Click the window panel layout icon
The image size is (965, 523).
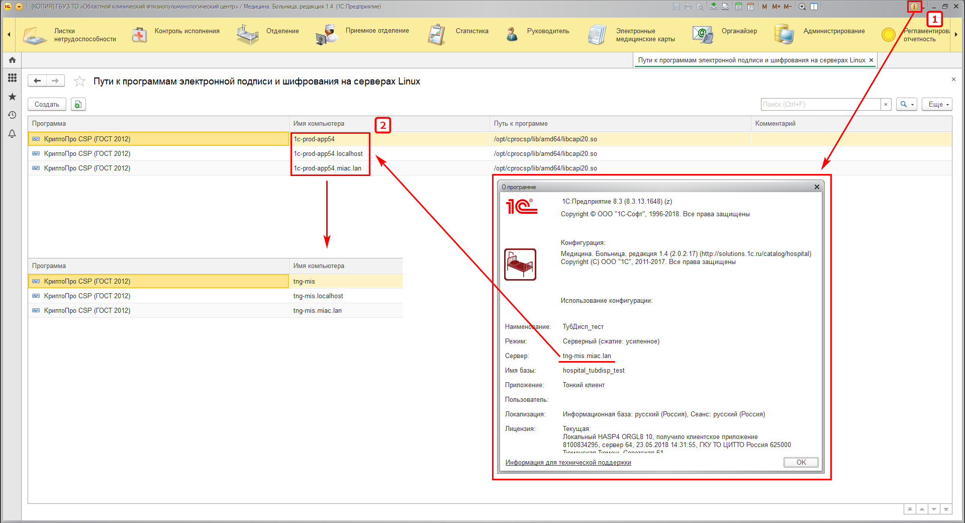[814, 7]
